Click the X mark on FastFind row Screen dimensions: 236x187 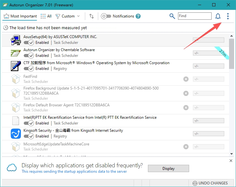pos(186,79)
